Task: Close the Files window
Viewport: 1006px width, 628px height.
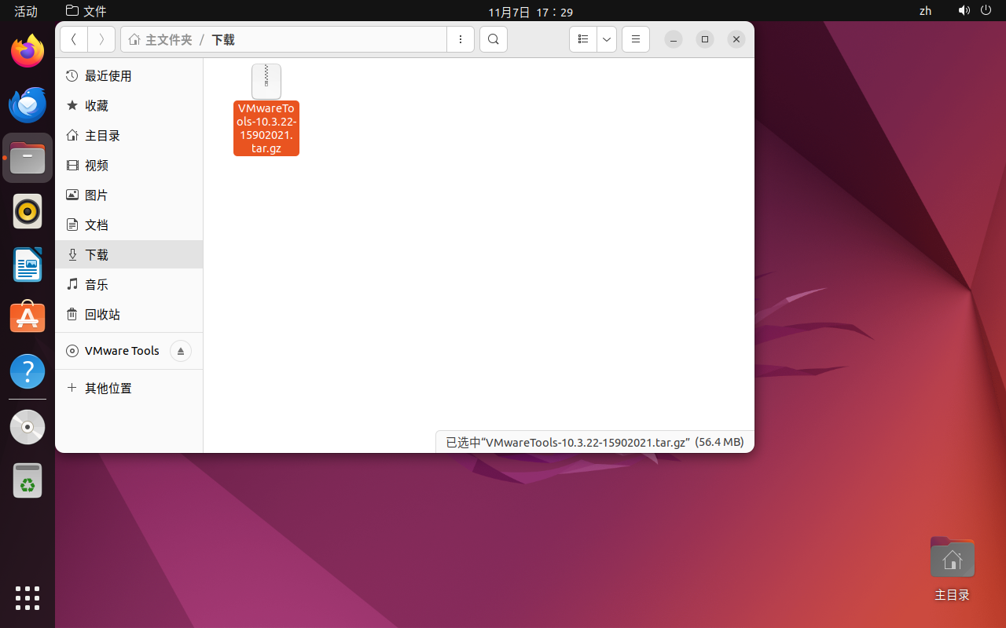Action: [x=736, y=39]
